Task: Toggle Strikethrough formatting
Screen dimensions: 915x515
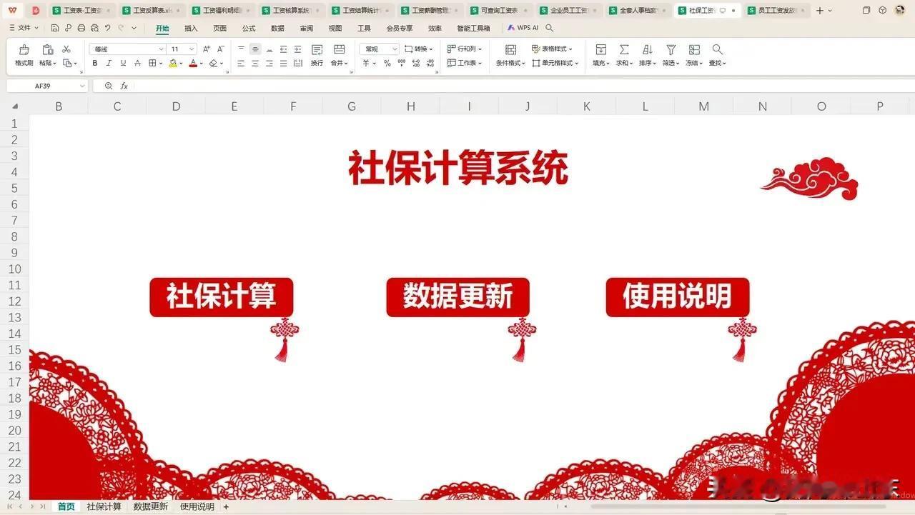Action: 137,64
